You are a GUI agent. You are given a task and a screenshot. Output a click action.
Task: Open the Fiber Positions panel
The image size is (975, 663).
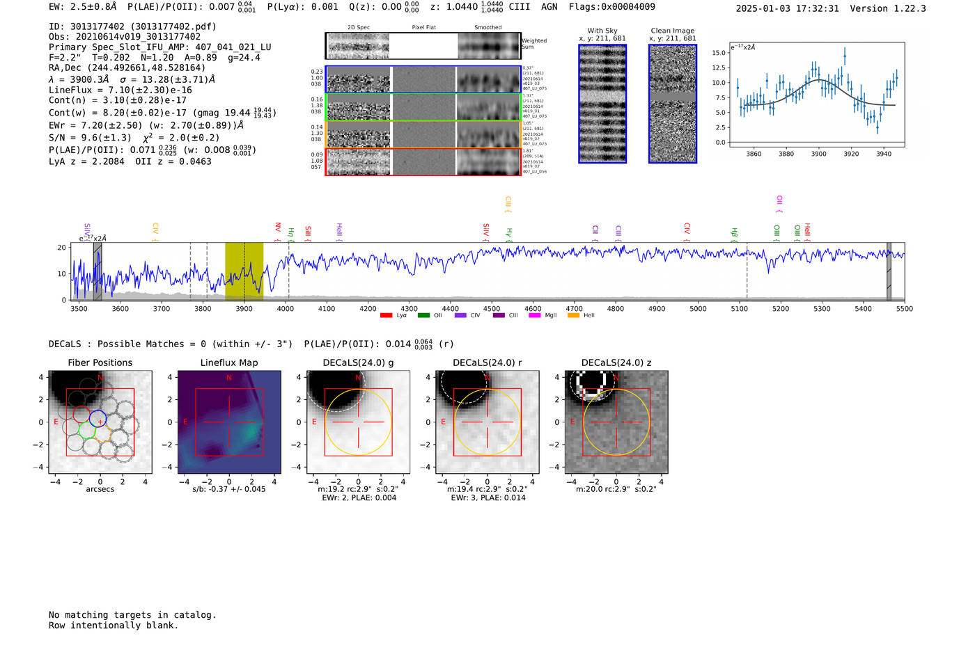(x=100, y=422)
